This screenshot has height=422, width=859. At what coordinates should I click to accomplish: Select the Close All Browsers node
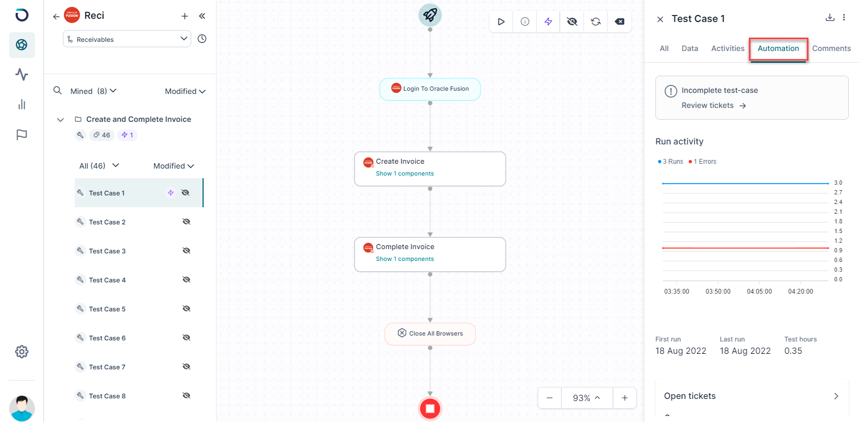(430, 333)
